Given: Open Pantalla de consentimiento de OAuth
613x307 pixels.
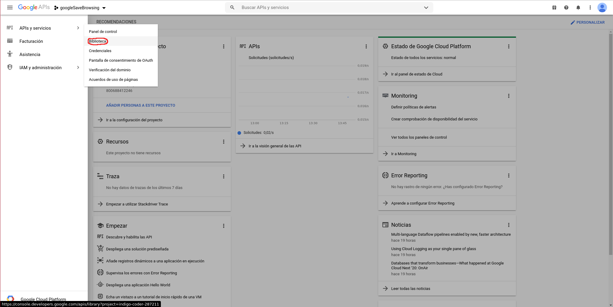Looking at the screenshot, I should [x=121, y=61].
